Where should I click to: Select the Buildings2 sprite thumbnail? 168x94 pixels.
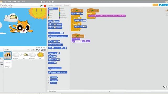32,56
